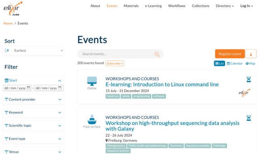
Task: Click the Sequence analysis tag
Action: 118,151
